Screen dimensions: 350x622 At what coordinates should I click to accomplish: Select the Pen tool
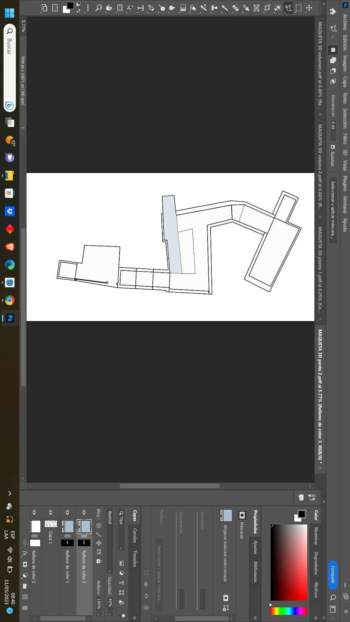point(151,8)
